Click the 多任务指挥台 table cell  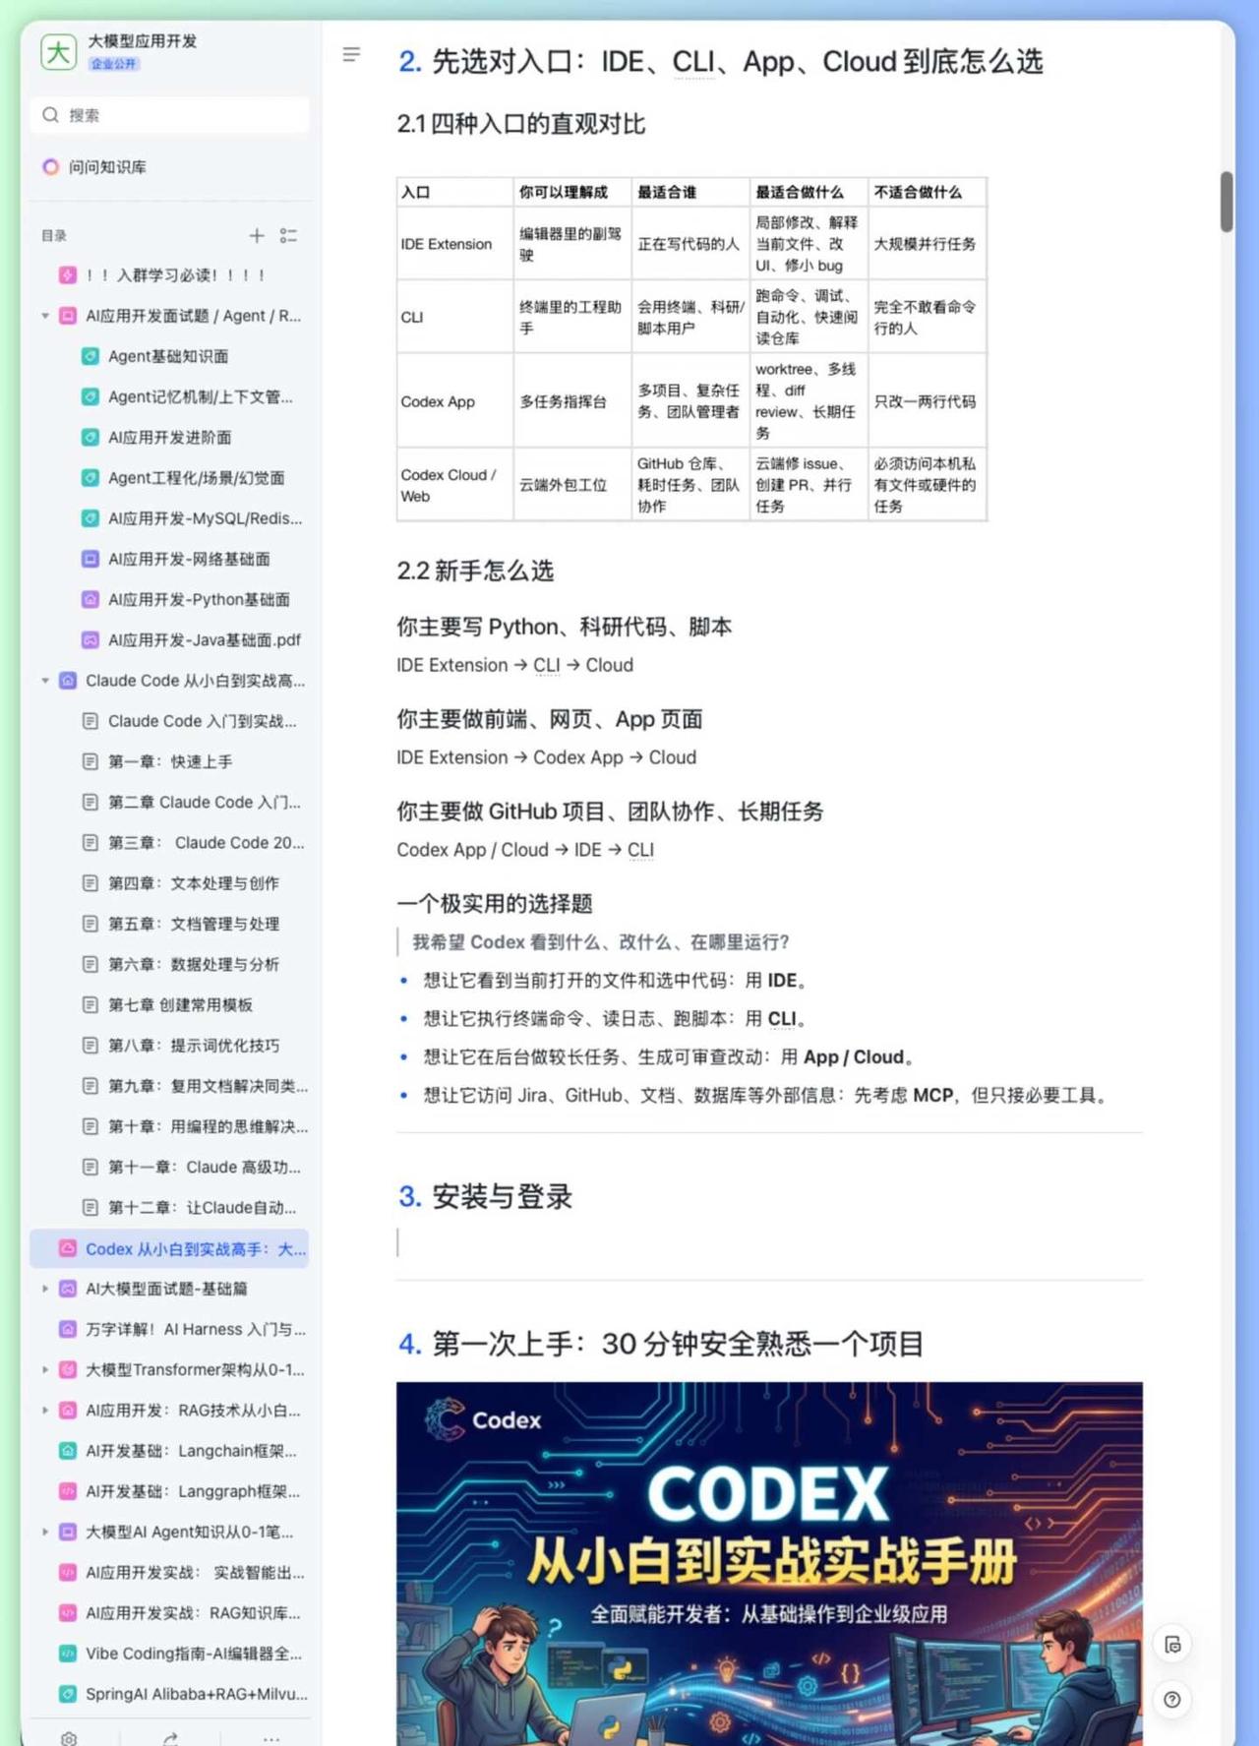[572, 401]
